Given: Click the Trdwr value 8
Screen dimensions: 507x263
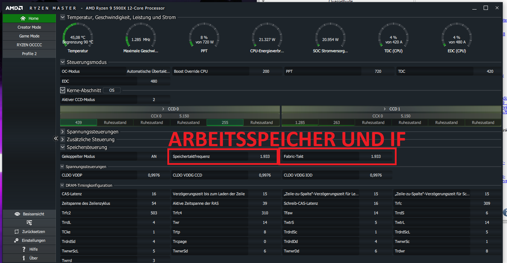Looking at the screenshot, I should point(487,251).
